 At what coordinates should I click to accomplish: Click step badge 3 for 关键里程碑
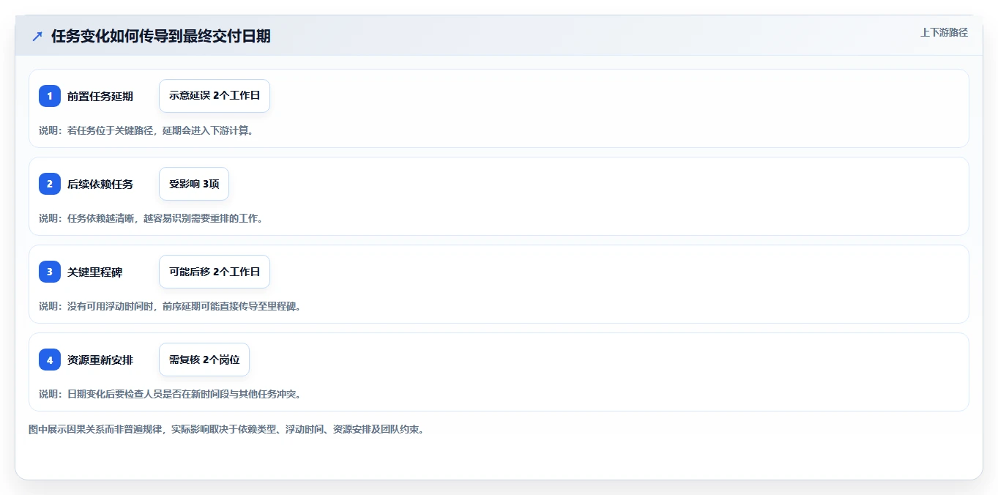point(50,272)
